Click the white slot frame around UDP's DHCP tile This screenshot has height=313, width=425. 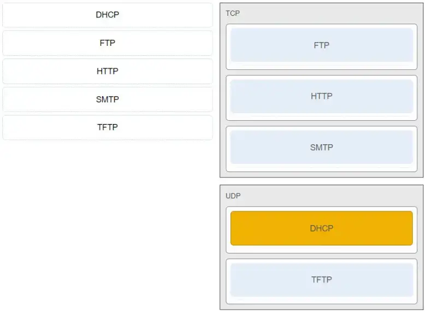click(x=321, y=249)
